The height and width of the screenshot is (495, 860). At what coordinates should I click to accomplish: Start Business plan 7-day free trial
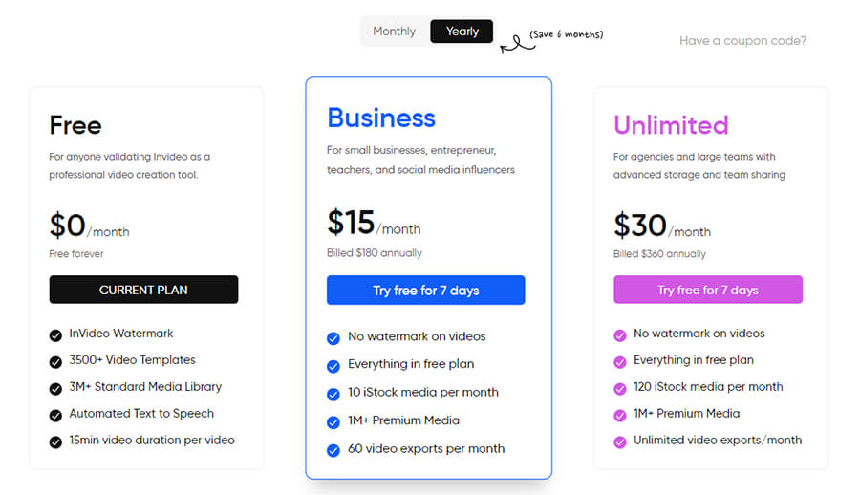coord(425,291)
